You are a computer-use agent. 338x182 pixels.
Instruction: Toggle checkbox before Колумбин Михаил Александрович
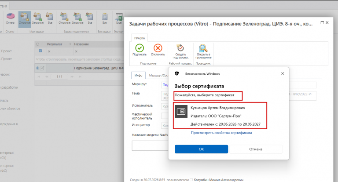pos(191,180)
